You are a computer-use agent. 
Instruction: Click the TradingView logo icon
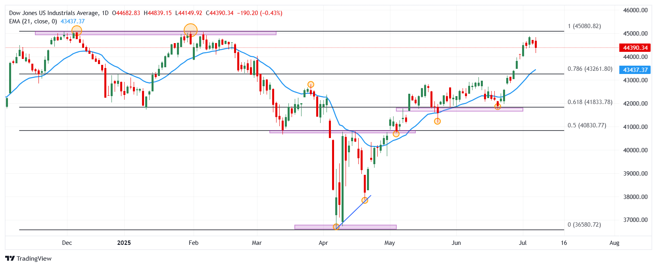10,258
